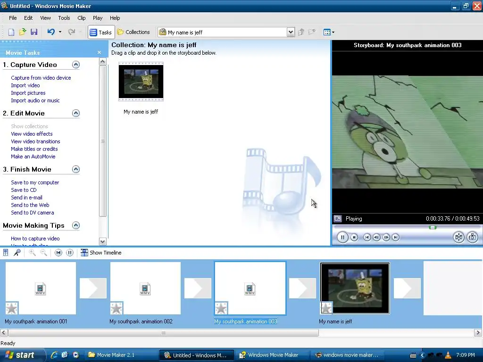The height and width of the screenshot is (362, 483).
Task: Close the Movie Tasks pane
Action: coord(99,53)
